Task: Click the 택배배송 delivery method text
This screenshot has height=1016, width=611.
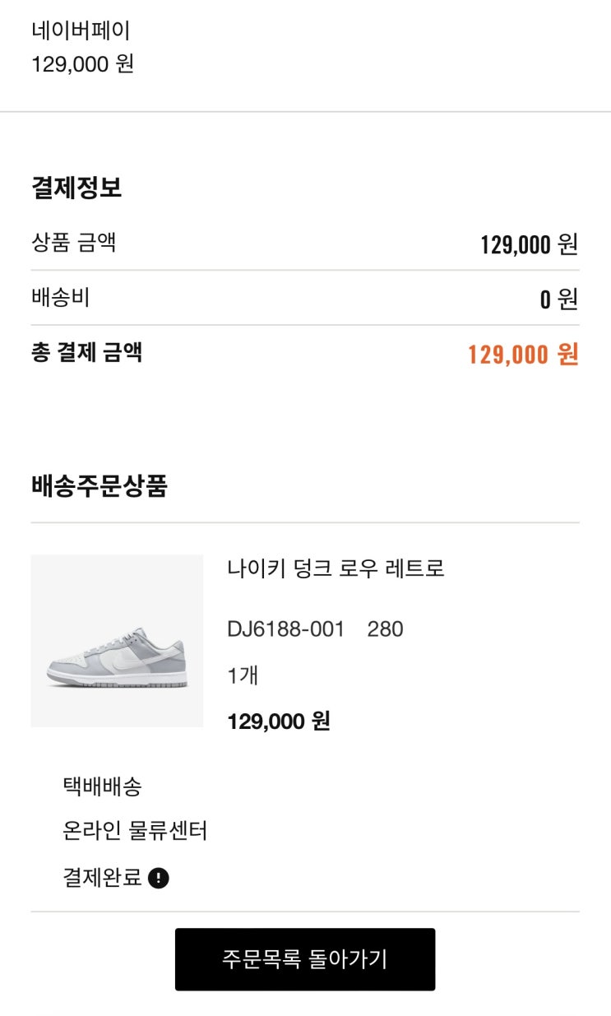Action: (x=102, y=786)
